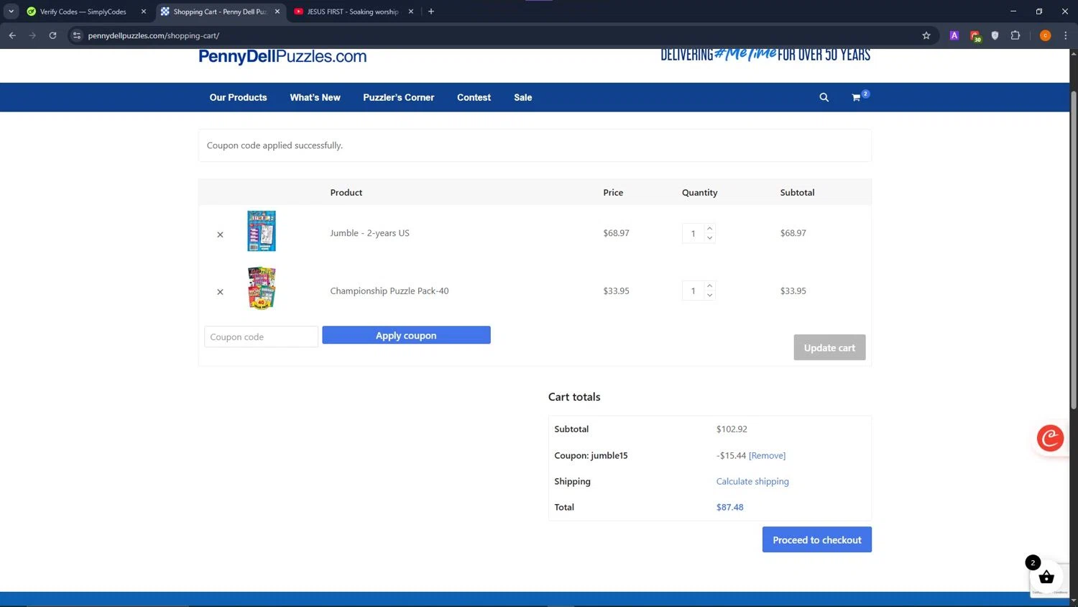Decrease quantity of Championship Puzzle Pack-40
Image resolution: width=1078 pixels, height=607 pixels.
click(x=709, y=296)
